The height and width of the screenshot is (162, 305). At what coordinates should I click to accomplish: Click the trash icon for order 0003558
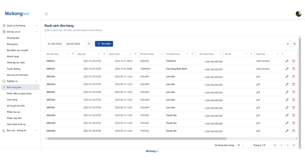[294, 131]
